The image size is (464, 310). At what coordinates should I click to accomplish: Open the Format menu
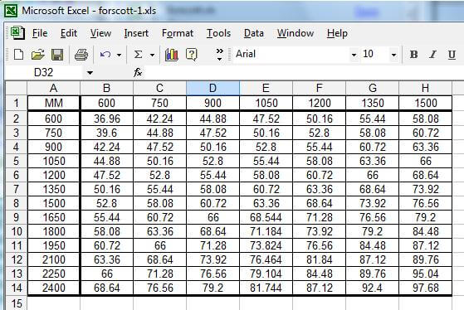178,33
